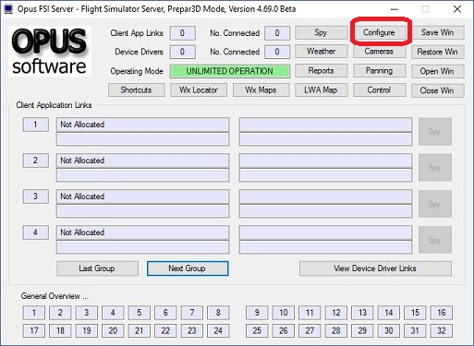Select overview box 16
This screenshot has width=474, height=346.
coord(442,313)
